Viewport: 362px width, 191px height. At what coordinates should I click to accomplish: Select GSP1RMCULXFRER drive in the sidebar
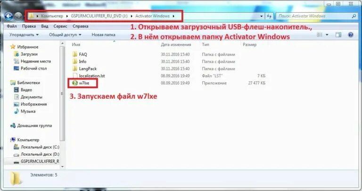[36, 161]
